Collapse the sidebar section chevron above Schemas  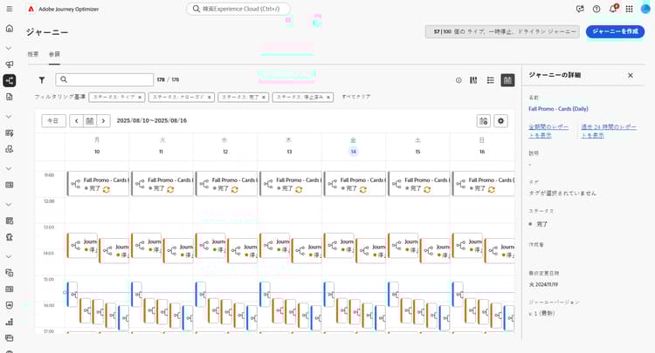[9, 205]
